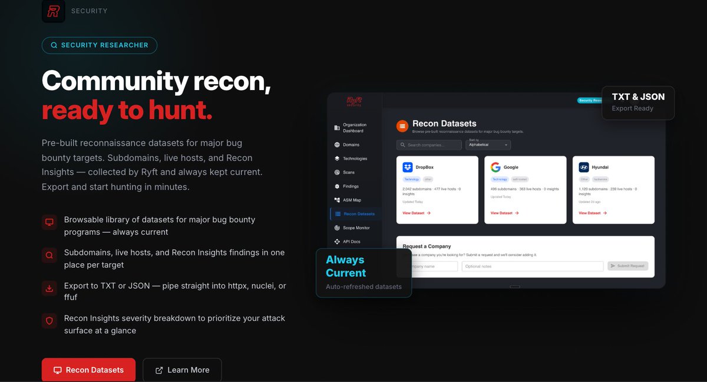Click the Learn More button

point(182,370)
